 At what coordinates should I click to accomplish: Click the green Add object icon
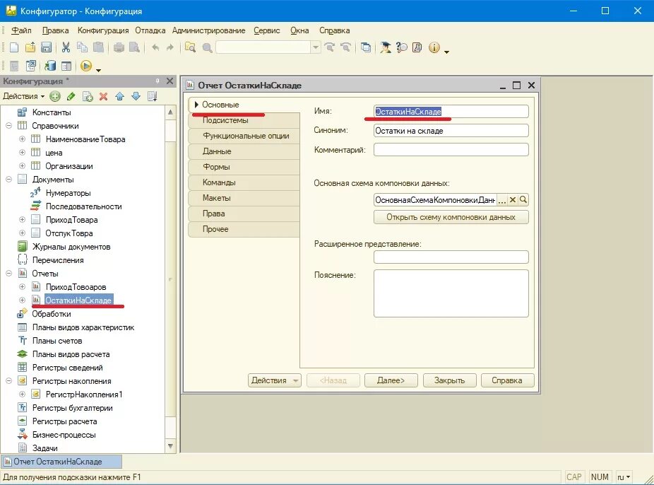(55, 96)
